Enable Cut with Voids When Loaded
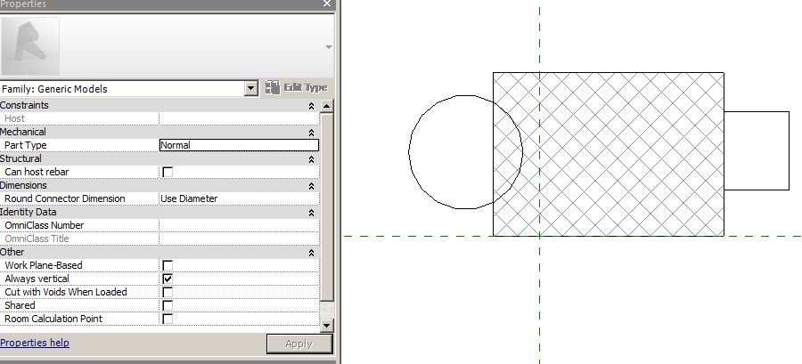 point(168,292)
